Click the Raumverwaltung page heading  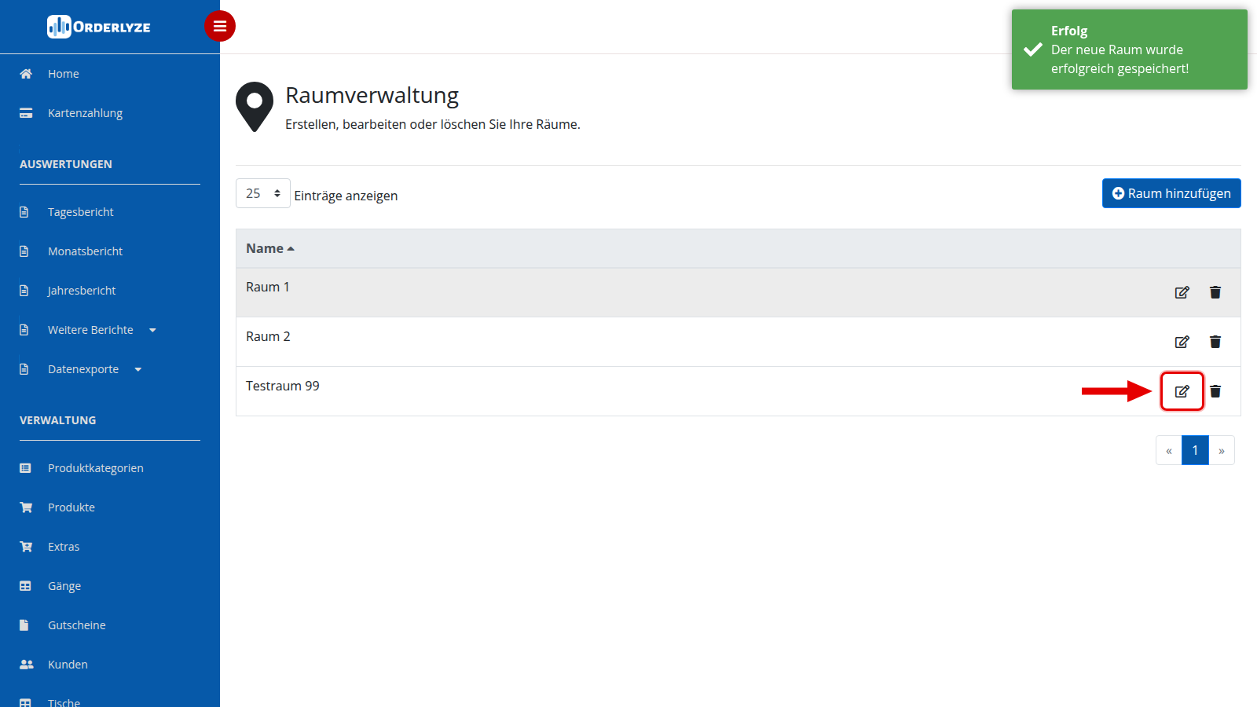coord(372,96)
